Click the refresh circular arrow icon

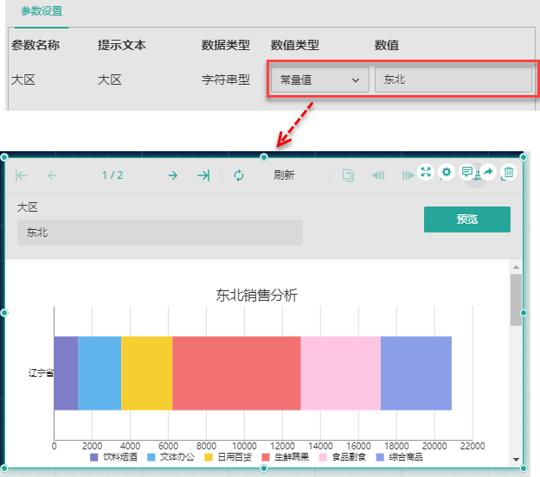click(239, 175)
